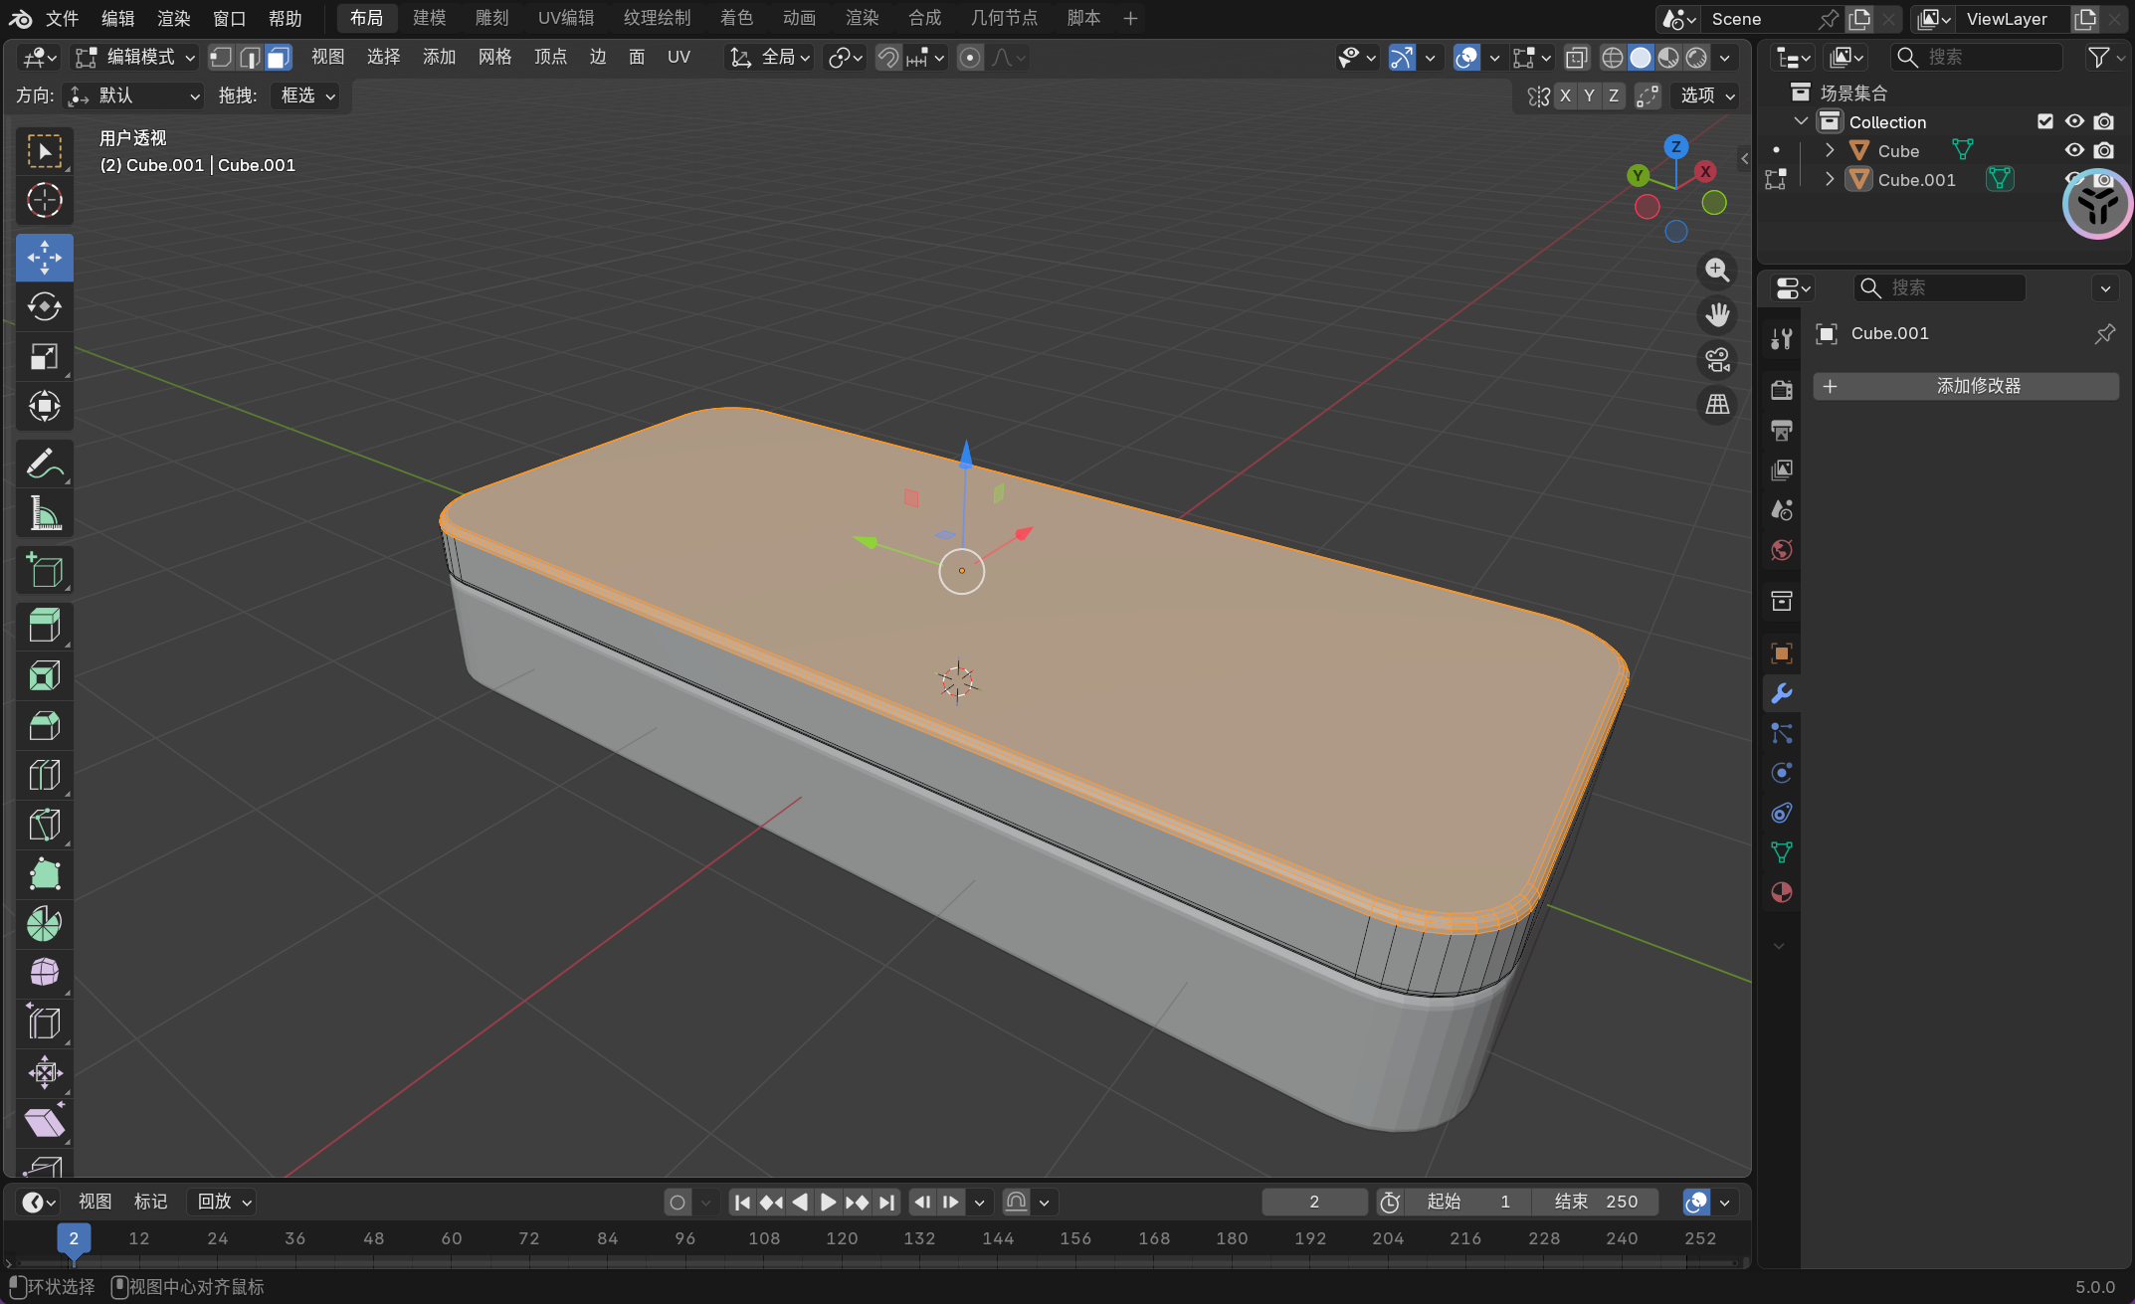Uncheck Collection exclude checkbox
This screenshot has height=1304, width=2135.
pyautogui.click(x=2045, y=121)
